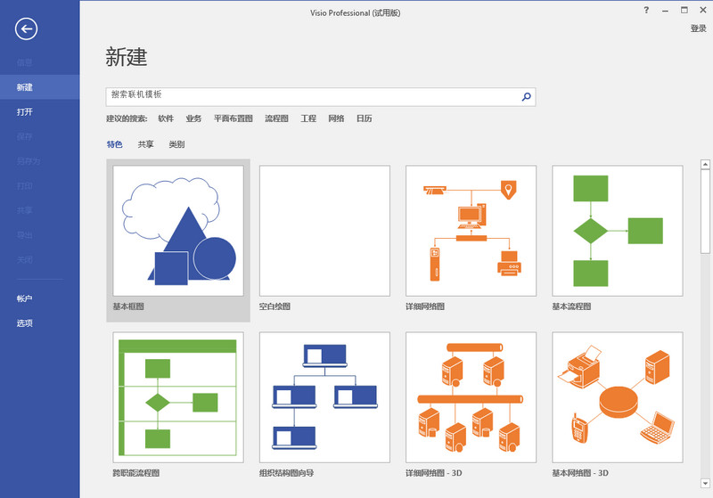Switch to the 特色 tab
713x498 pixels.
pos(114,144)
